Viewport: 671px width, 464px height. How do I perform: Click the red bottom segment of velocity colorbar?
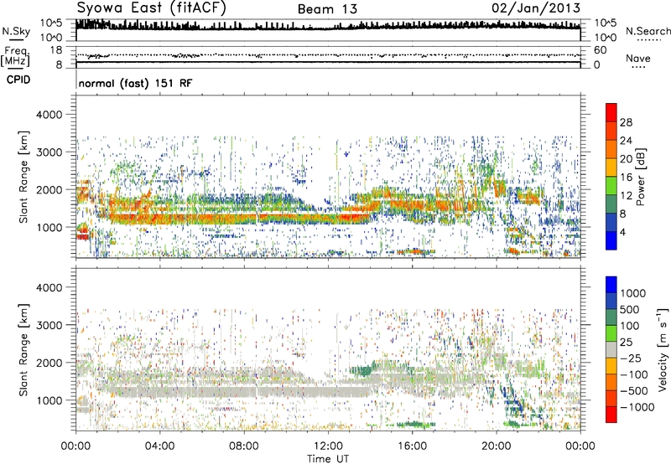pos(611,415)
